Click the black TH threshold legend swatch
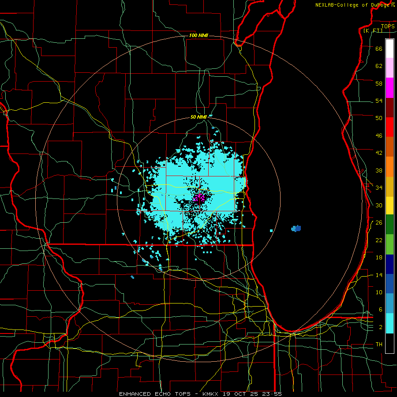 coord(390,343)
